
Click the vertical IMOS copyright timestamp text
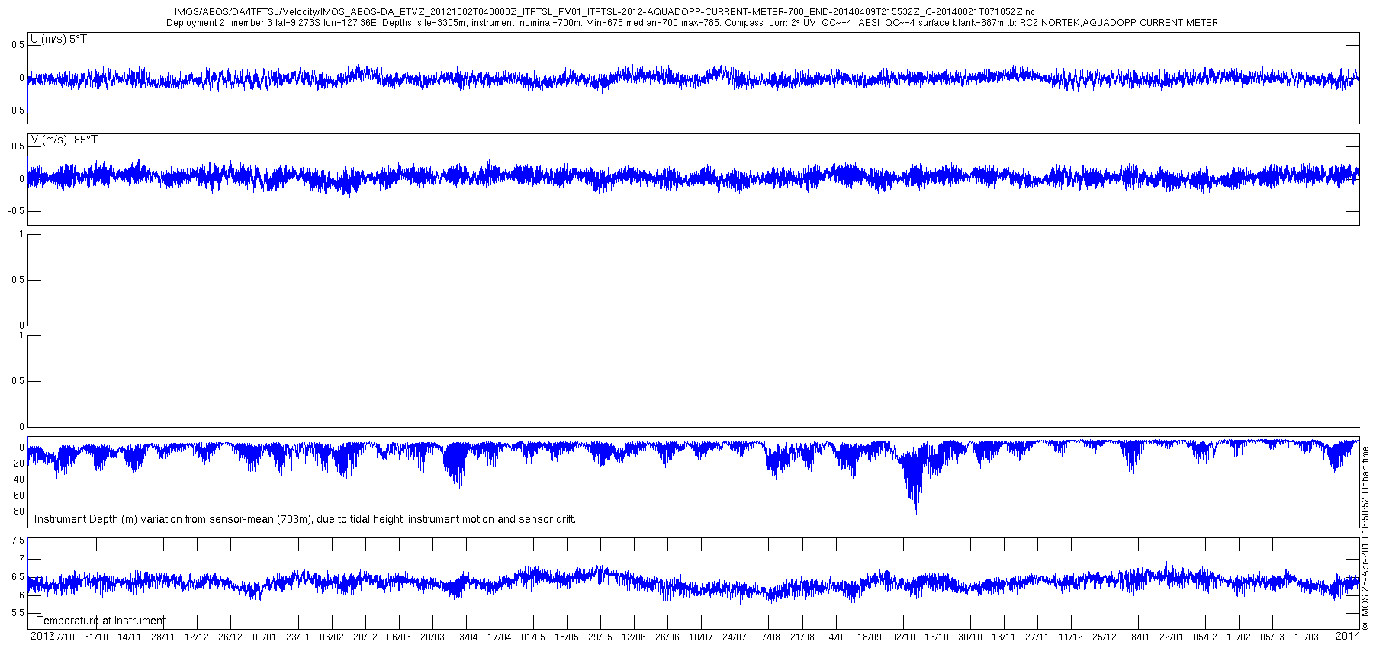coord(1365,538)
